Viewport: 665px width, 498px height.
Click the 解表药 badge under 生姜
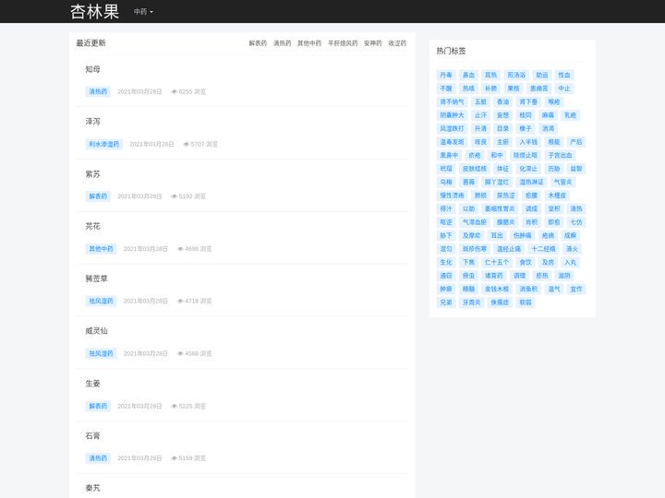coord(98,406)
